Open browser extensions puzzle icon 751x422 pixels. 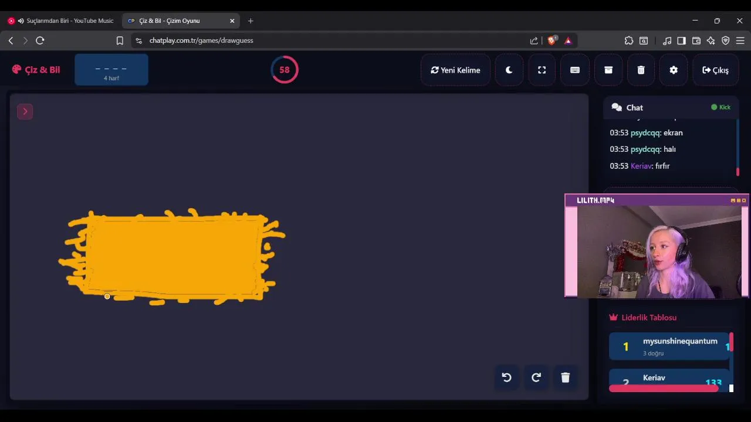(x=629, y=40)
